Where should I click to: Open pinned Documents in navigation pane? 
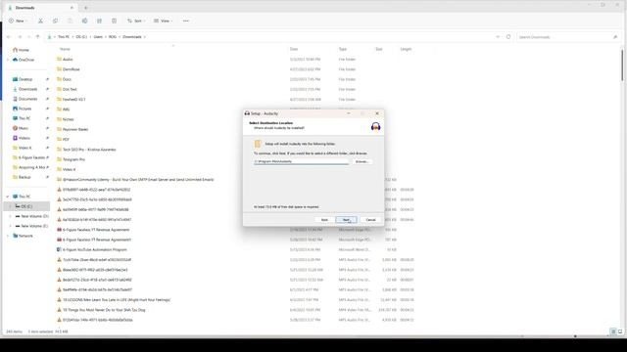[27, 99]
